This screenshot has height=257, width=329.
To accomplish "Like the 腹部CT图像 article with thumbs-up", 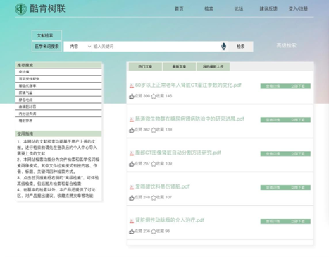I will click(x=132, y=164).
